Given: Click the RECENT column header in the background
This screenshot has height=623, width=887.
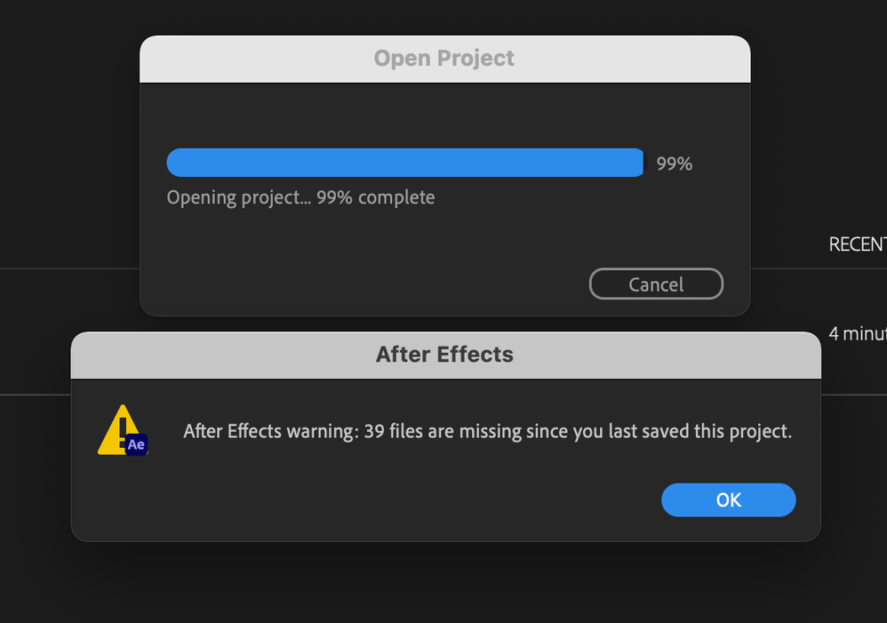Looking at the screenshot, I should (x=857, y=244).
